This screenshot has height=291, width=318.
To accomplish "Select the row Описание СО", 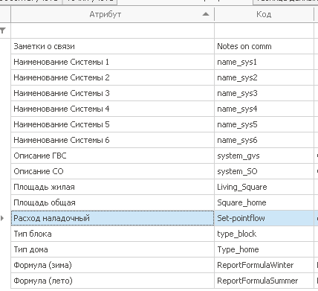I will click(x=112, y=171).
